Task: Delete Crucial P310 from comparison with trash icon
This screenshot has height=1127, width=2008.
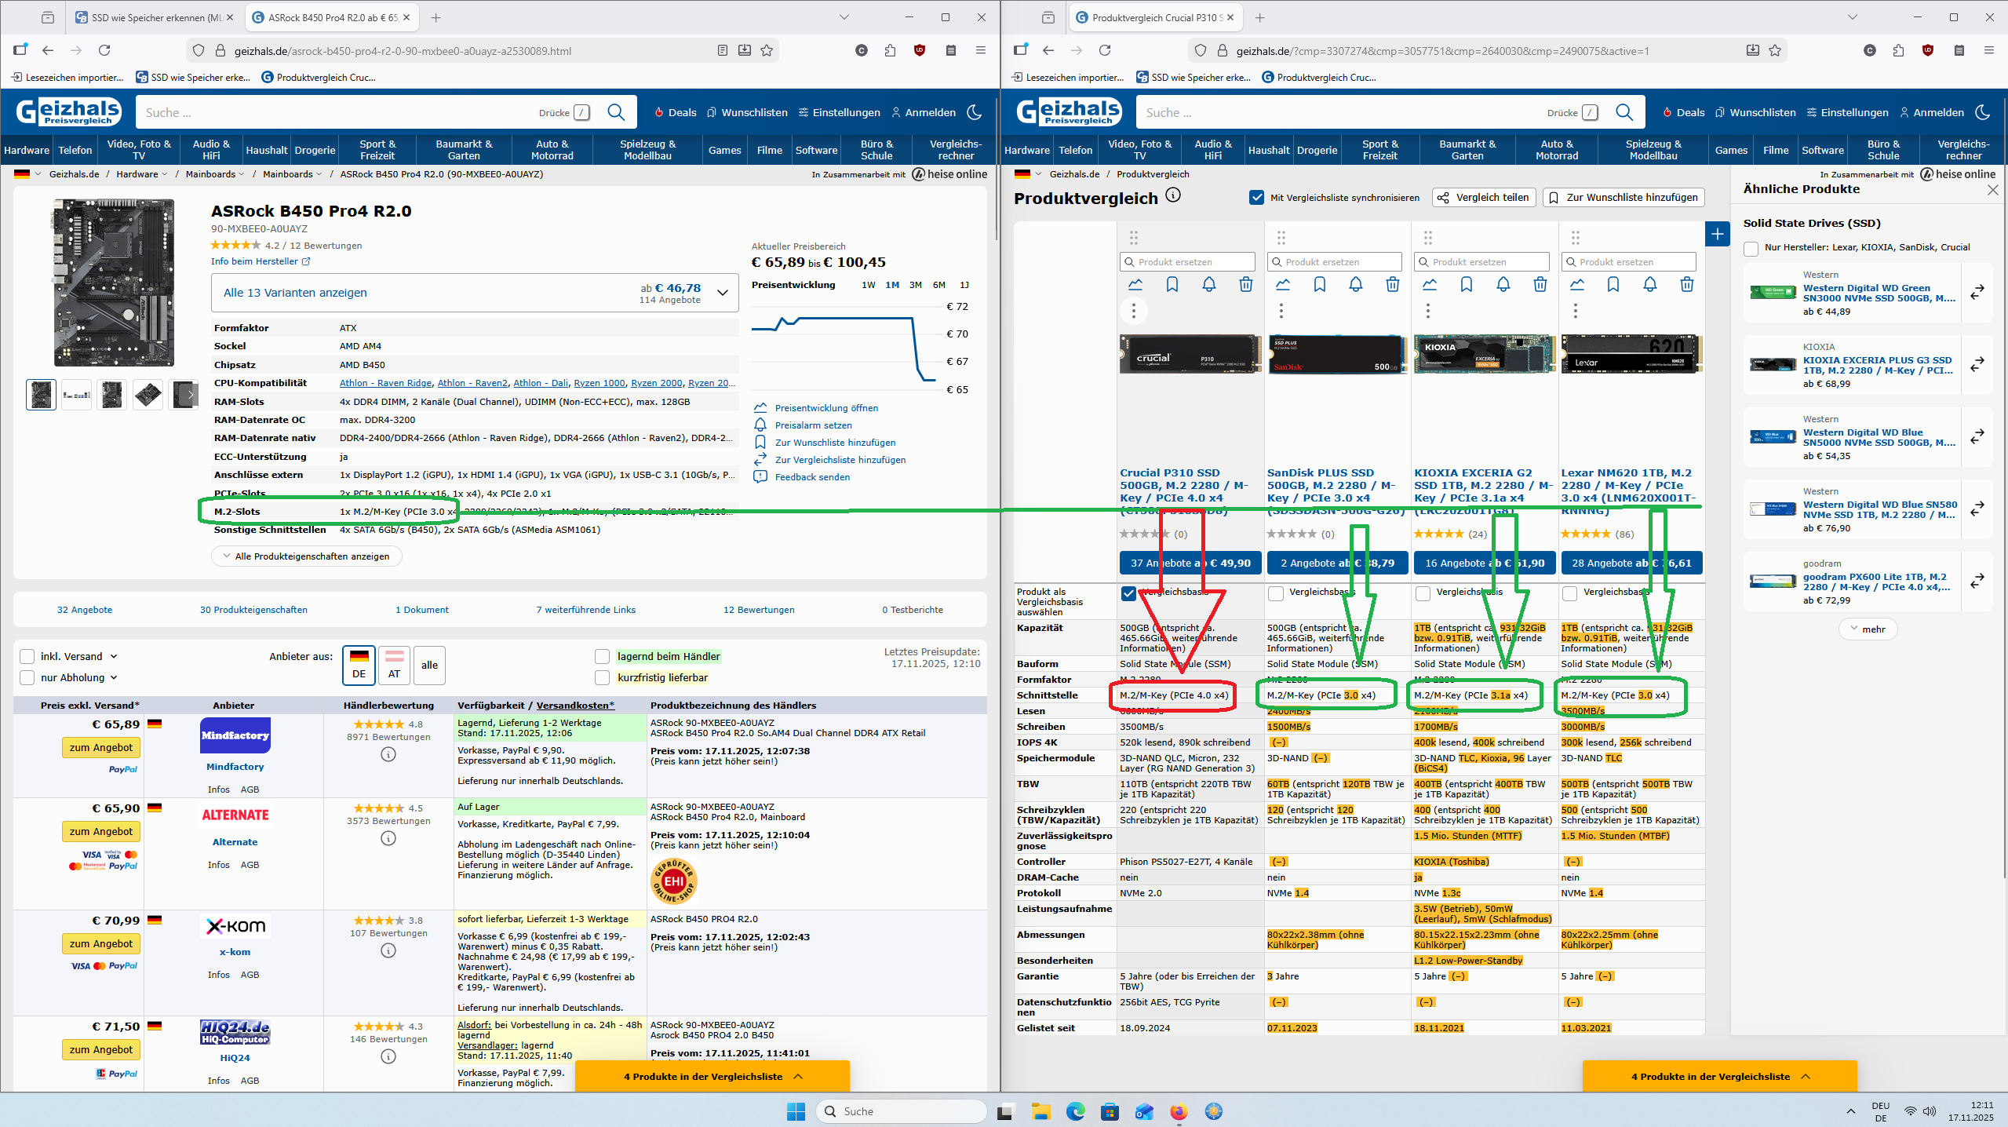Action: [1245, 285]
